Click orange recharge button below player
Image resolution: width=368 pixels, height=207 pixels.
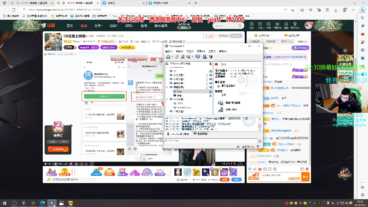tap(224, 179)
